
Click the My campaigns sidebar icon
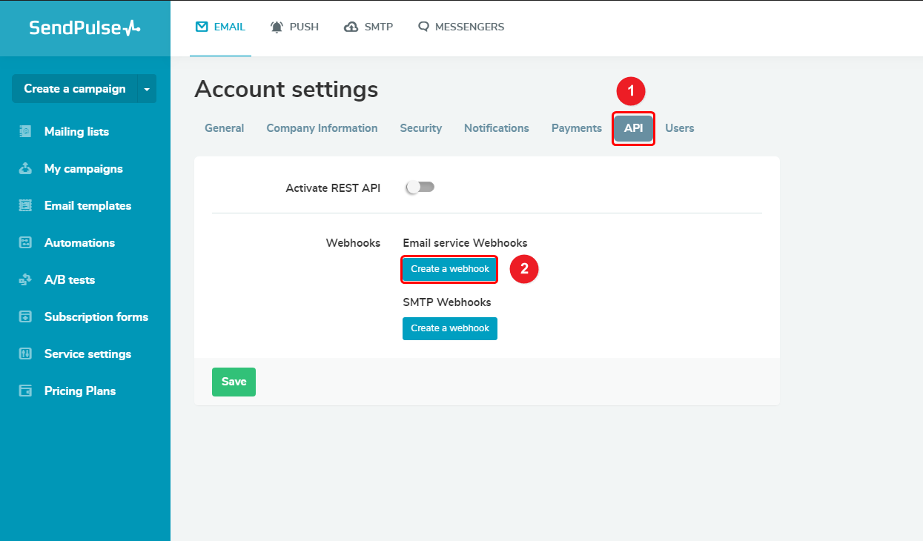coord(25,169)
